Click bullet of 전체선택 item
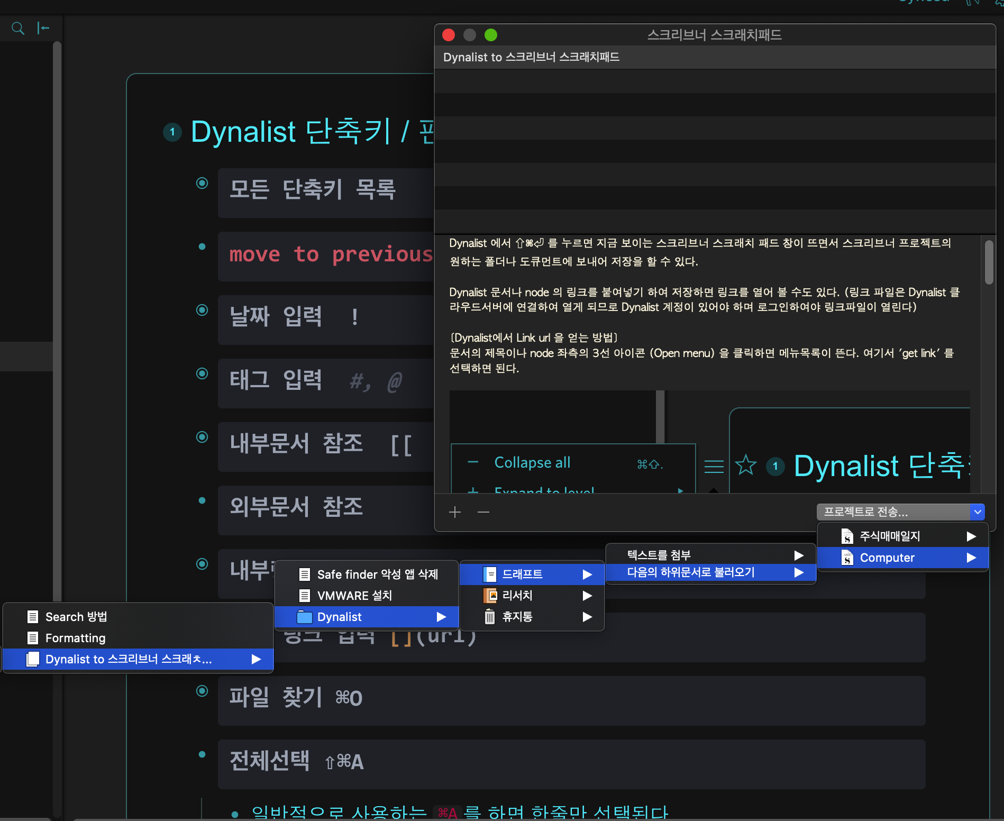1004x821 pixels. [x=202, y=754]
